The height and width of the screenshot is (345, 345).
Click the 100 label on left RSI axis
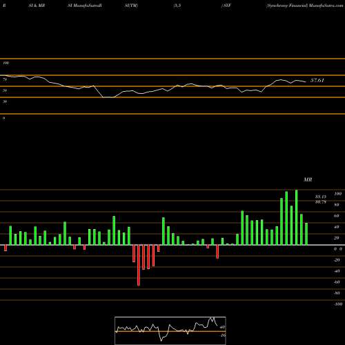(6, 63)
